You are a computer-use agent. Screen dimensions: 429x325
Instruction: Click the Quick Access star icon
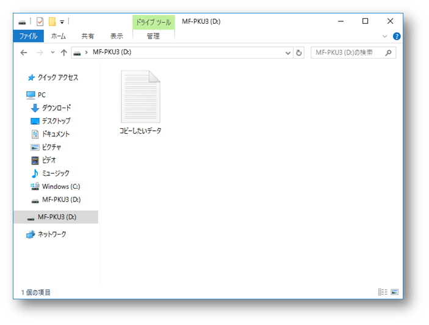(x=32, y=78)
